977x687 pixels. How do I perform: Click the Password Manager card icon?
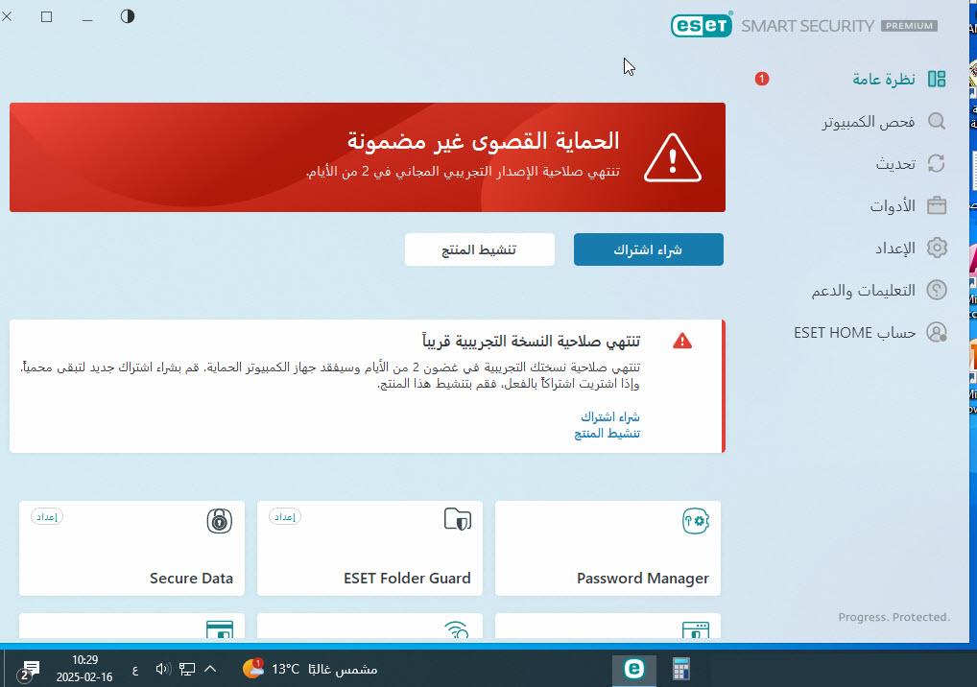pos(696,521)
